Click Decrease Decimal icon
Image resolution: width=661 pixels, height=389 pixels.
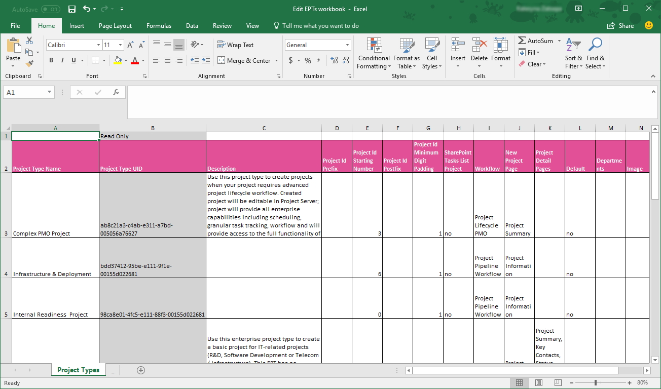(346, 60)
